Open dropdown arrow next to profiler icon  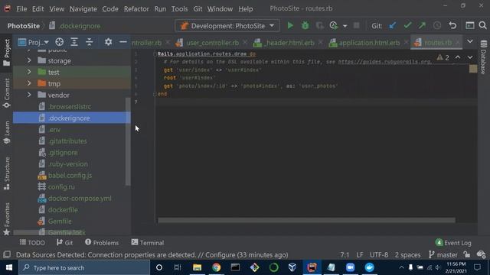pyautogui.click(x=345, y=26)
